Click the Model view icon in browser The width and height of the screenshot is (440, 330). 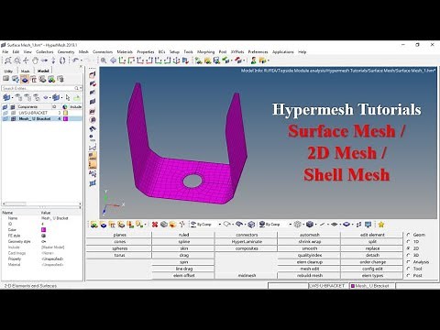click(6, 79)
